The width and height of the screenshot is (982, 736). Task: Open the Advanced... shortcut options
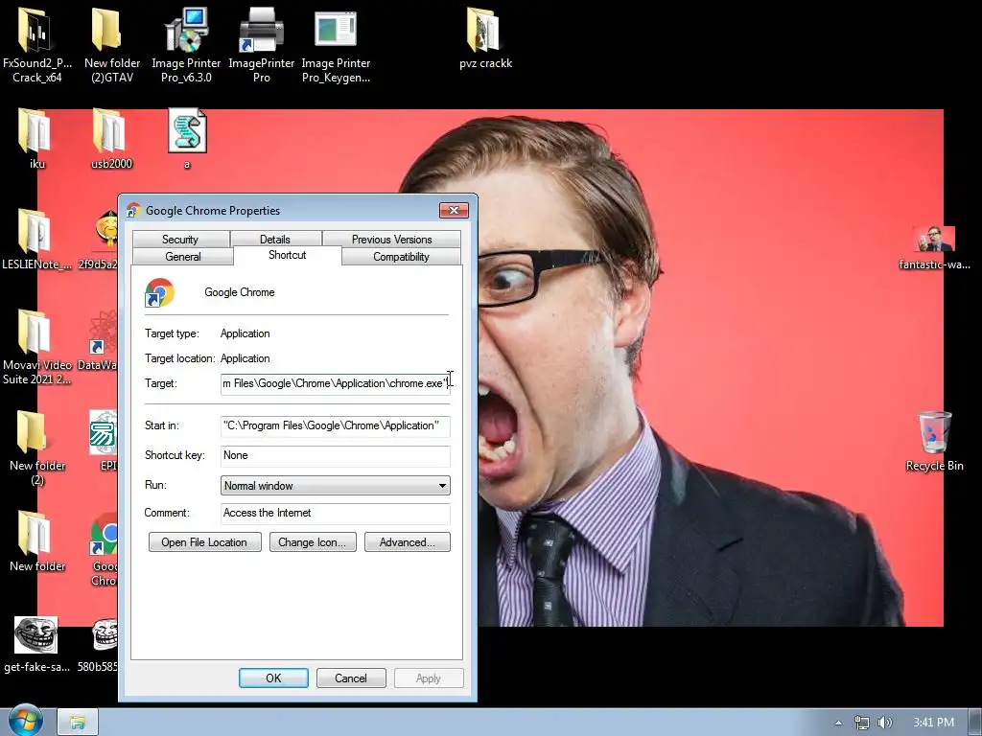[407, 542]
